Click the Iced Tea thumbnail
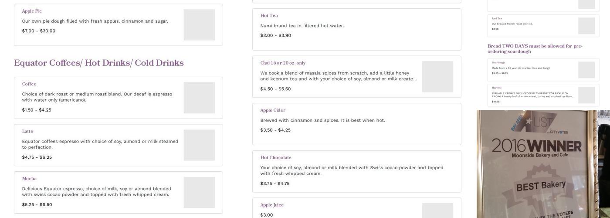 (x=586, y=26)
